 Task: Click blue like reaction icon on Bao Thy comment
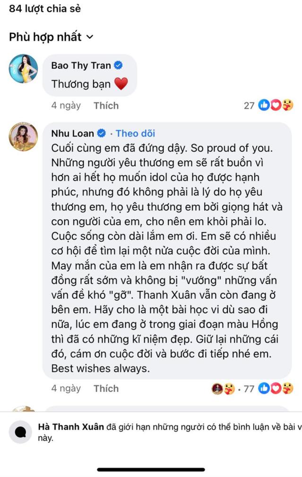coord(264,105)
